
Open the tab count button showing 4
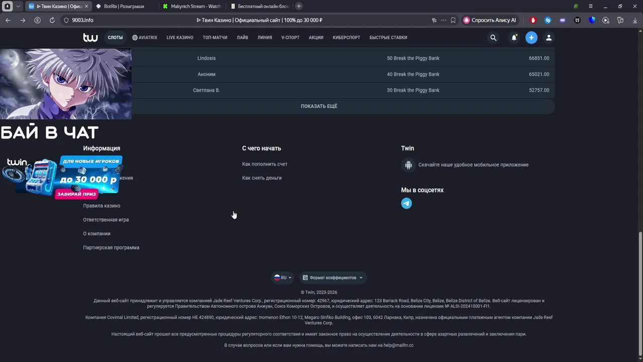tap(8, 7)
